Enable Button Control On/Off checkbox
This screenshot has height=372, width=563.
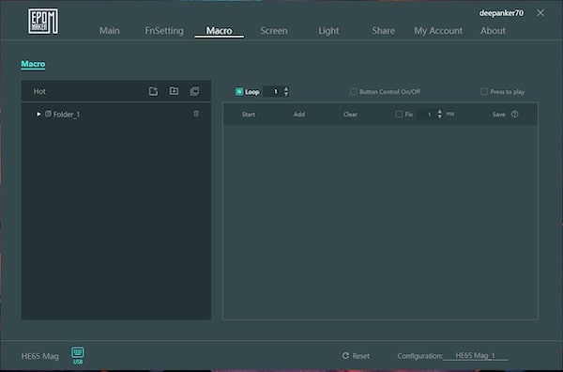point(354,92)
